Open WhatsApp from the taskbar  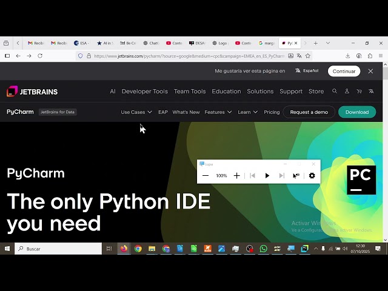[263, 249]
